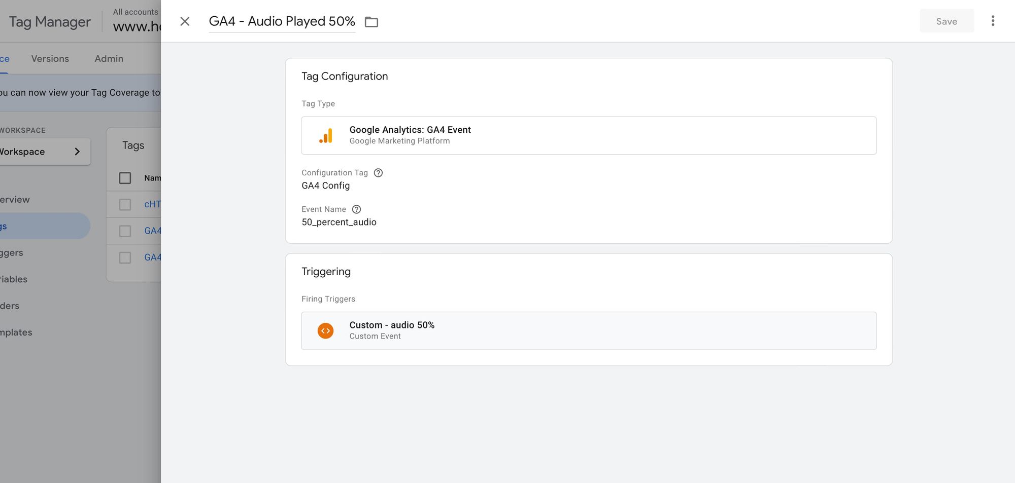Click the Google Analytics bar chart icon
Image resolution: width=1015 pixels, height=483 pixels.
(326, 135)
